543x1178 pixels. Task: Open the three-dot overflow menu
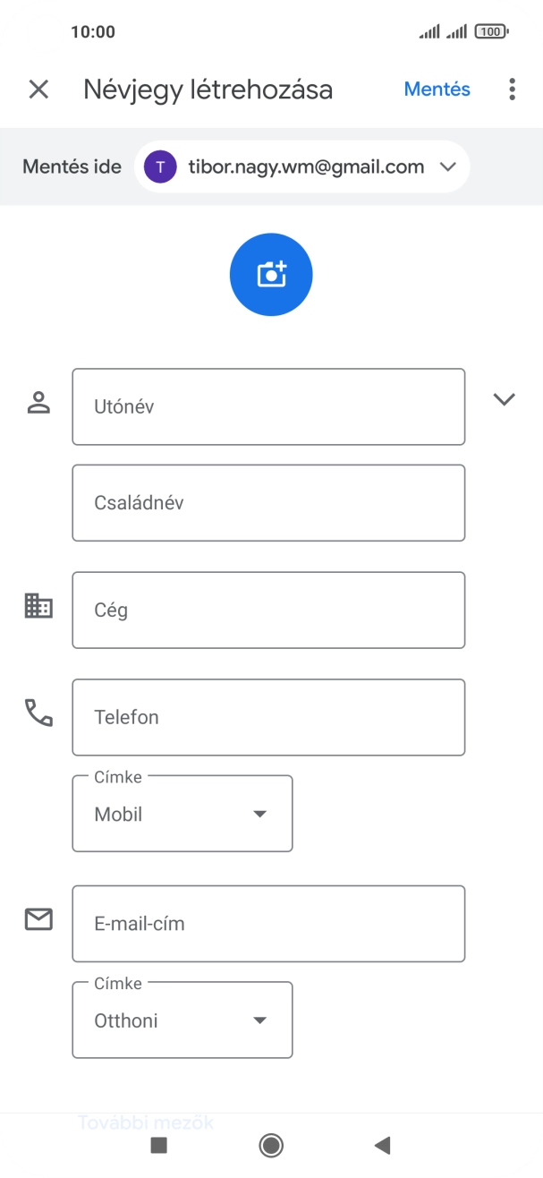(x=511, y=89)
